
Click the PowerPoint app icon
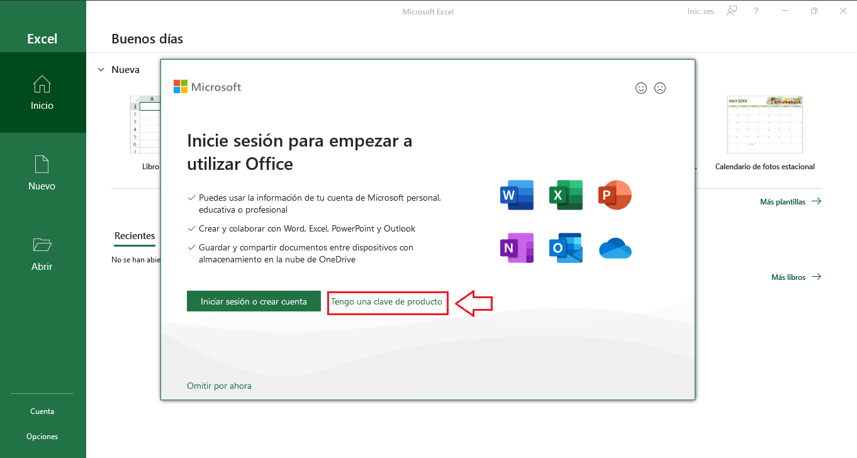point(615,195)
